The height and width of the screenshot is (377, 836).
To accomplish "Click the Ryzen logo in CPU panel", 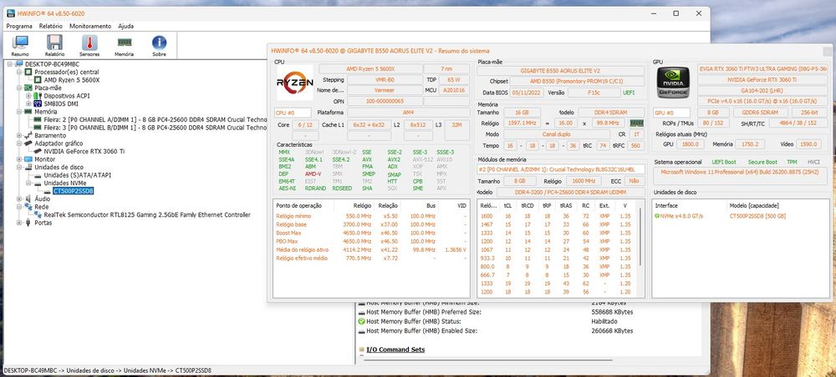I will 295,83.
